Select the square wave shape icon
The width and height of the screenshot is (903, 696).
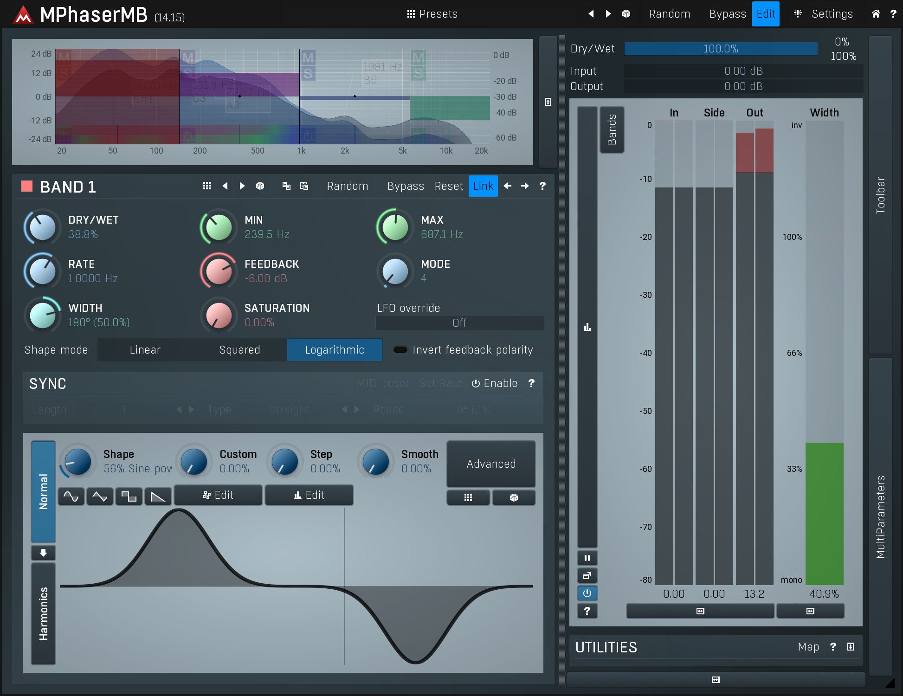click(129, 496)
